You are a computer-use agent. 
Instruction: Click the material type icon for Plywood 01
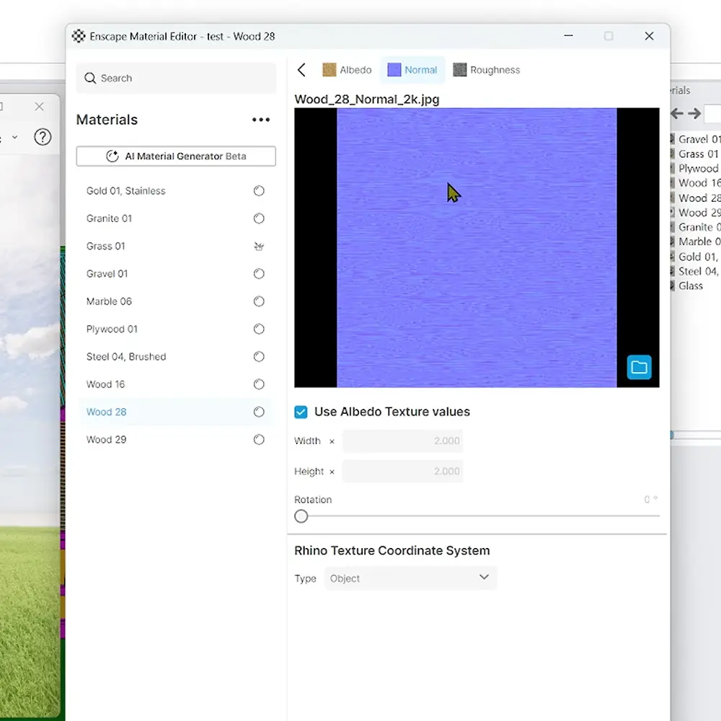259,329
